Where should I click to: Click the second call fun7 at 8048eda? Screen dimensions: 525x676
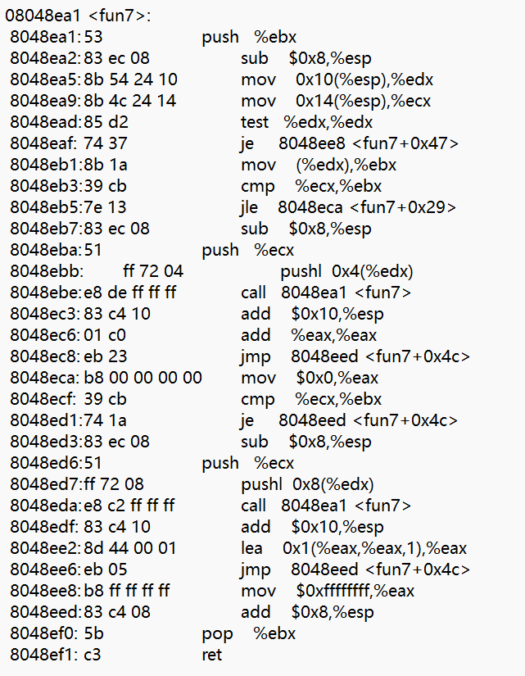326,506
